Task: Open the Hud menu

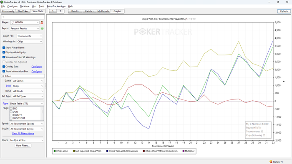Action: point(34,6)
